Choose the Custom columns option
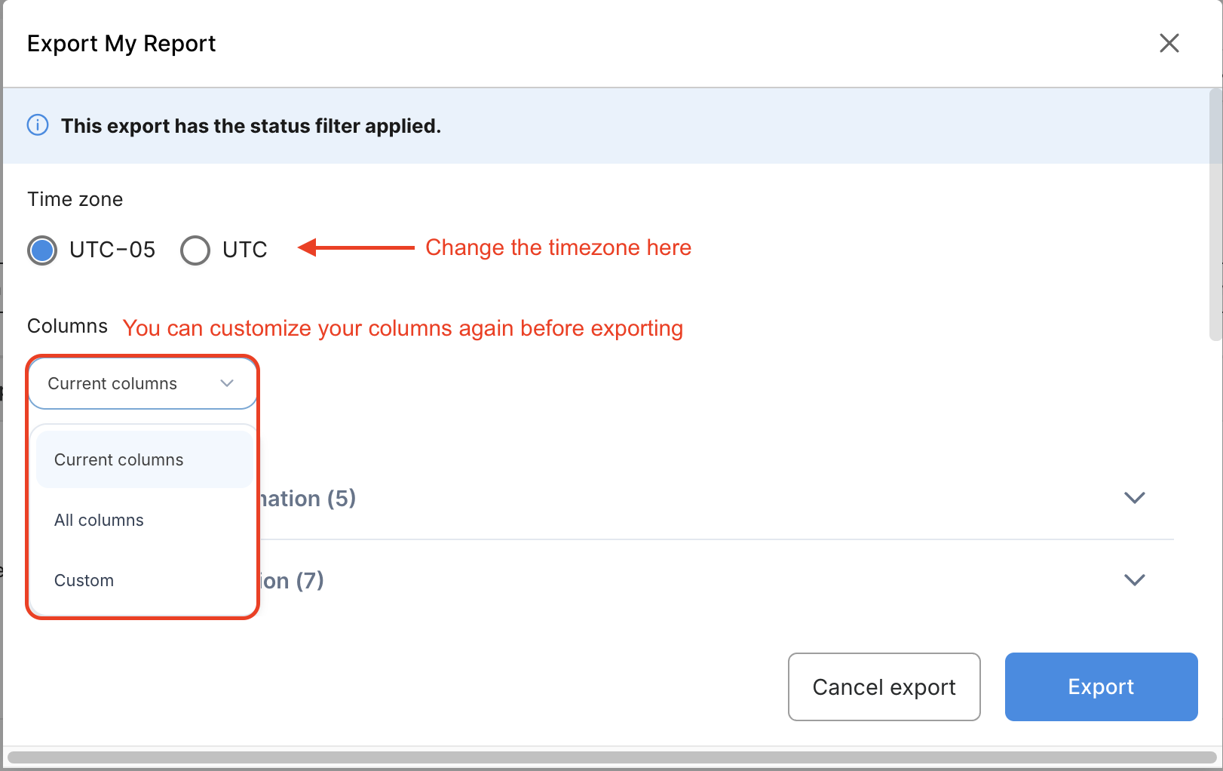1223x771 pixels. point(84,580)
